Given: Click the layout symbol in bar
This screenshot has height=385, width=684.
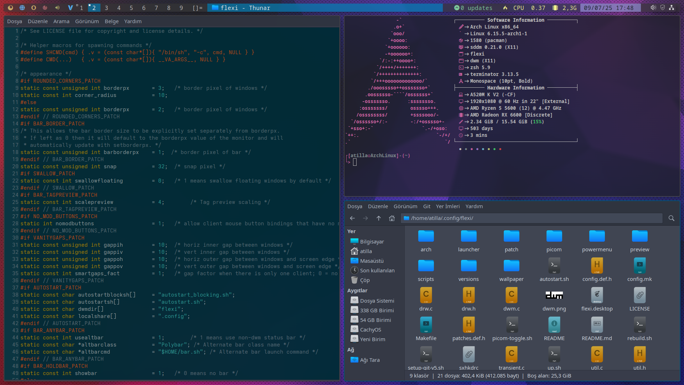Looking at the screenshot, I should click(197, 8).
